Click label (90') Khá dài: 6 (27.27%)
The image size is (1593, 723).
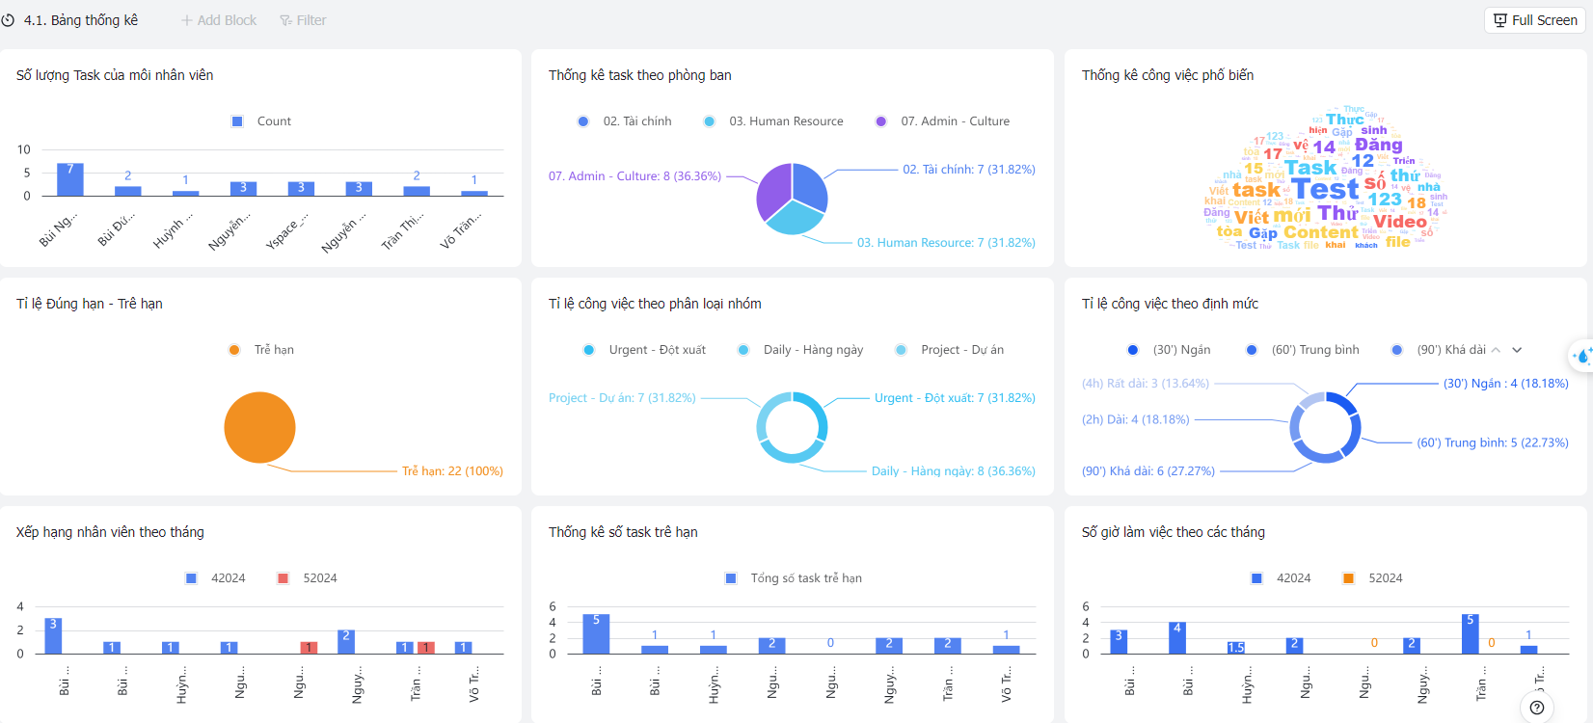[x=1147, y=471]
